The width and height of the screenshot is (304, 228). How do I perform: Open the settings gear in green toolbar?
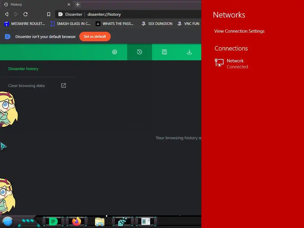pyautogui.click(x=115, y=52)
